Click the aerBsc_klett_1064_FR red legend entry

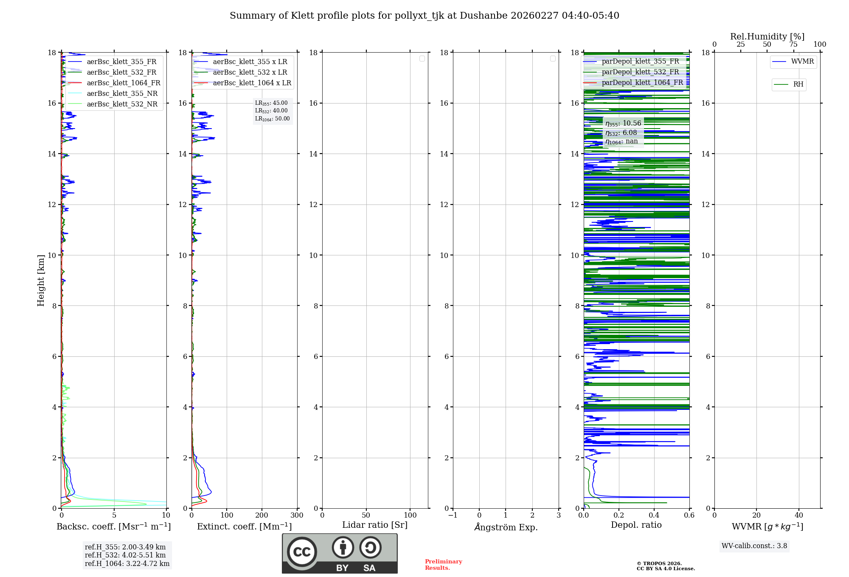click(123, 83)
